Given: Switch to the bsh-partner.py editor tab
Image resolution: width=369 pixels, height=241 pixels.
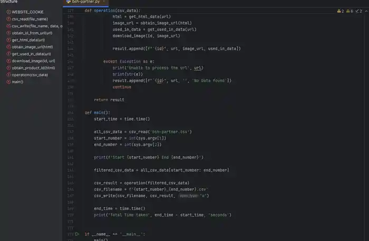Looking at the screenshot, I should point(85,2).
